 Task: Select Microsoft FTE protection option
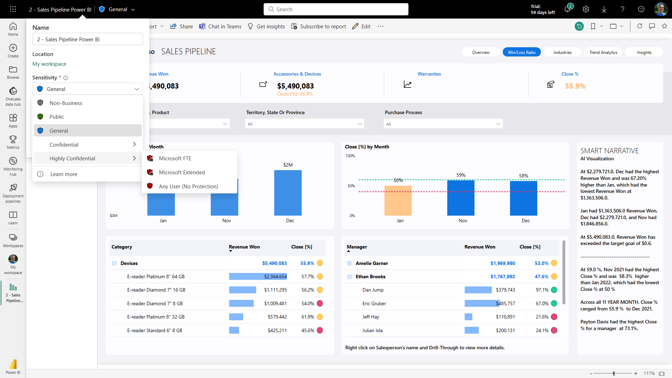[176, 158]
